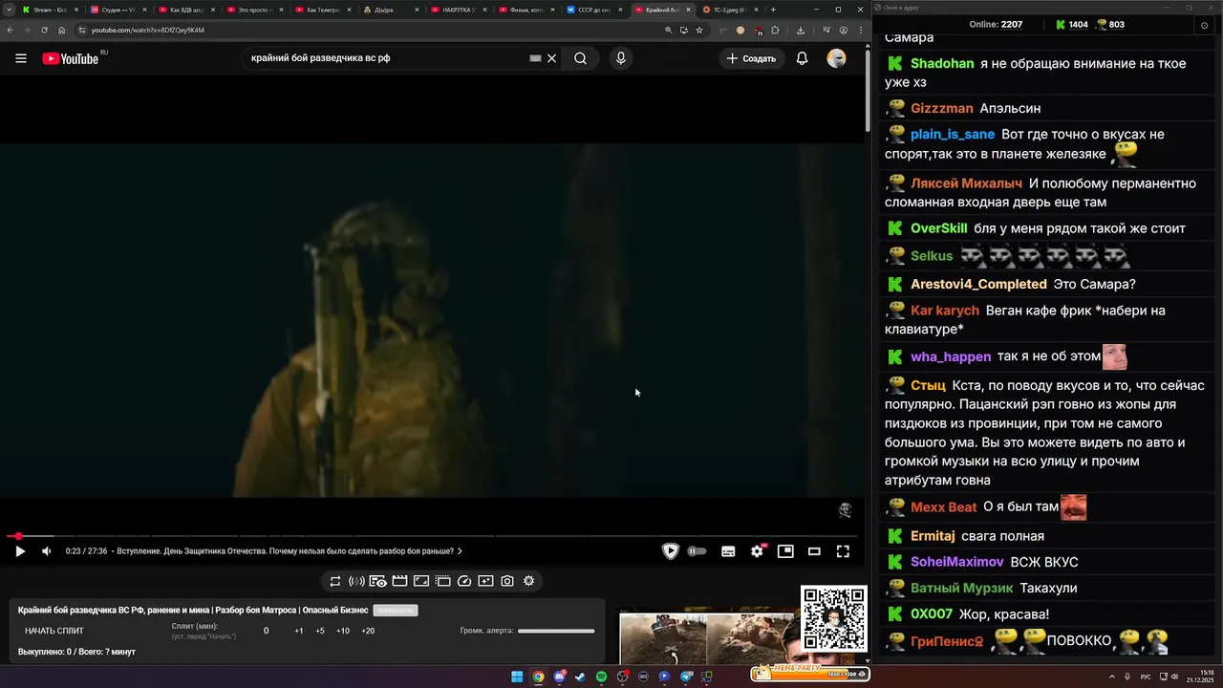This screenshot has height=688, width=1223.
Task: Add +10 minutes to the split
Action: pos(343,631)
